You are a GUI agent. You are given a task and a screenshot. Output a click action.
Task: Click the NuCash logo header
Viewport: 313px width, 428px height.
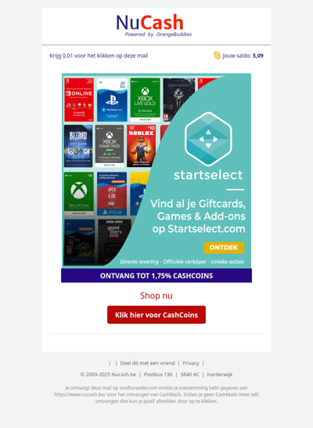[x=154, y=26]
